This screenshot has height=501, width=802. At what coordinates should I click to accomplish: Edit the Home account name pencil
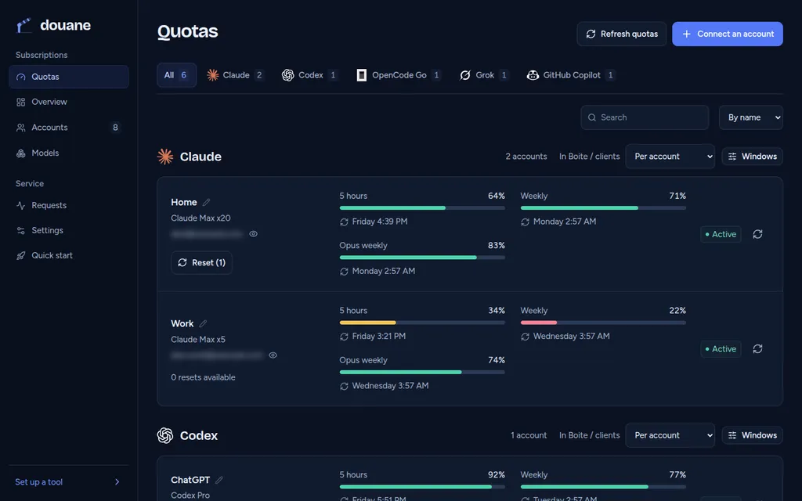coord(206,203)
